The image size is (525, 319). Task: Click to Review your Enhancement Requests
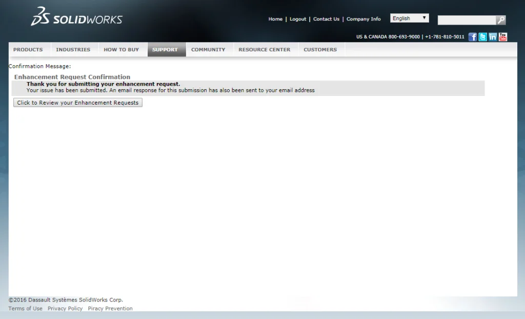point(78,103)
